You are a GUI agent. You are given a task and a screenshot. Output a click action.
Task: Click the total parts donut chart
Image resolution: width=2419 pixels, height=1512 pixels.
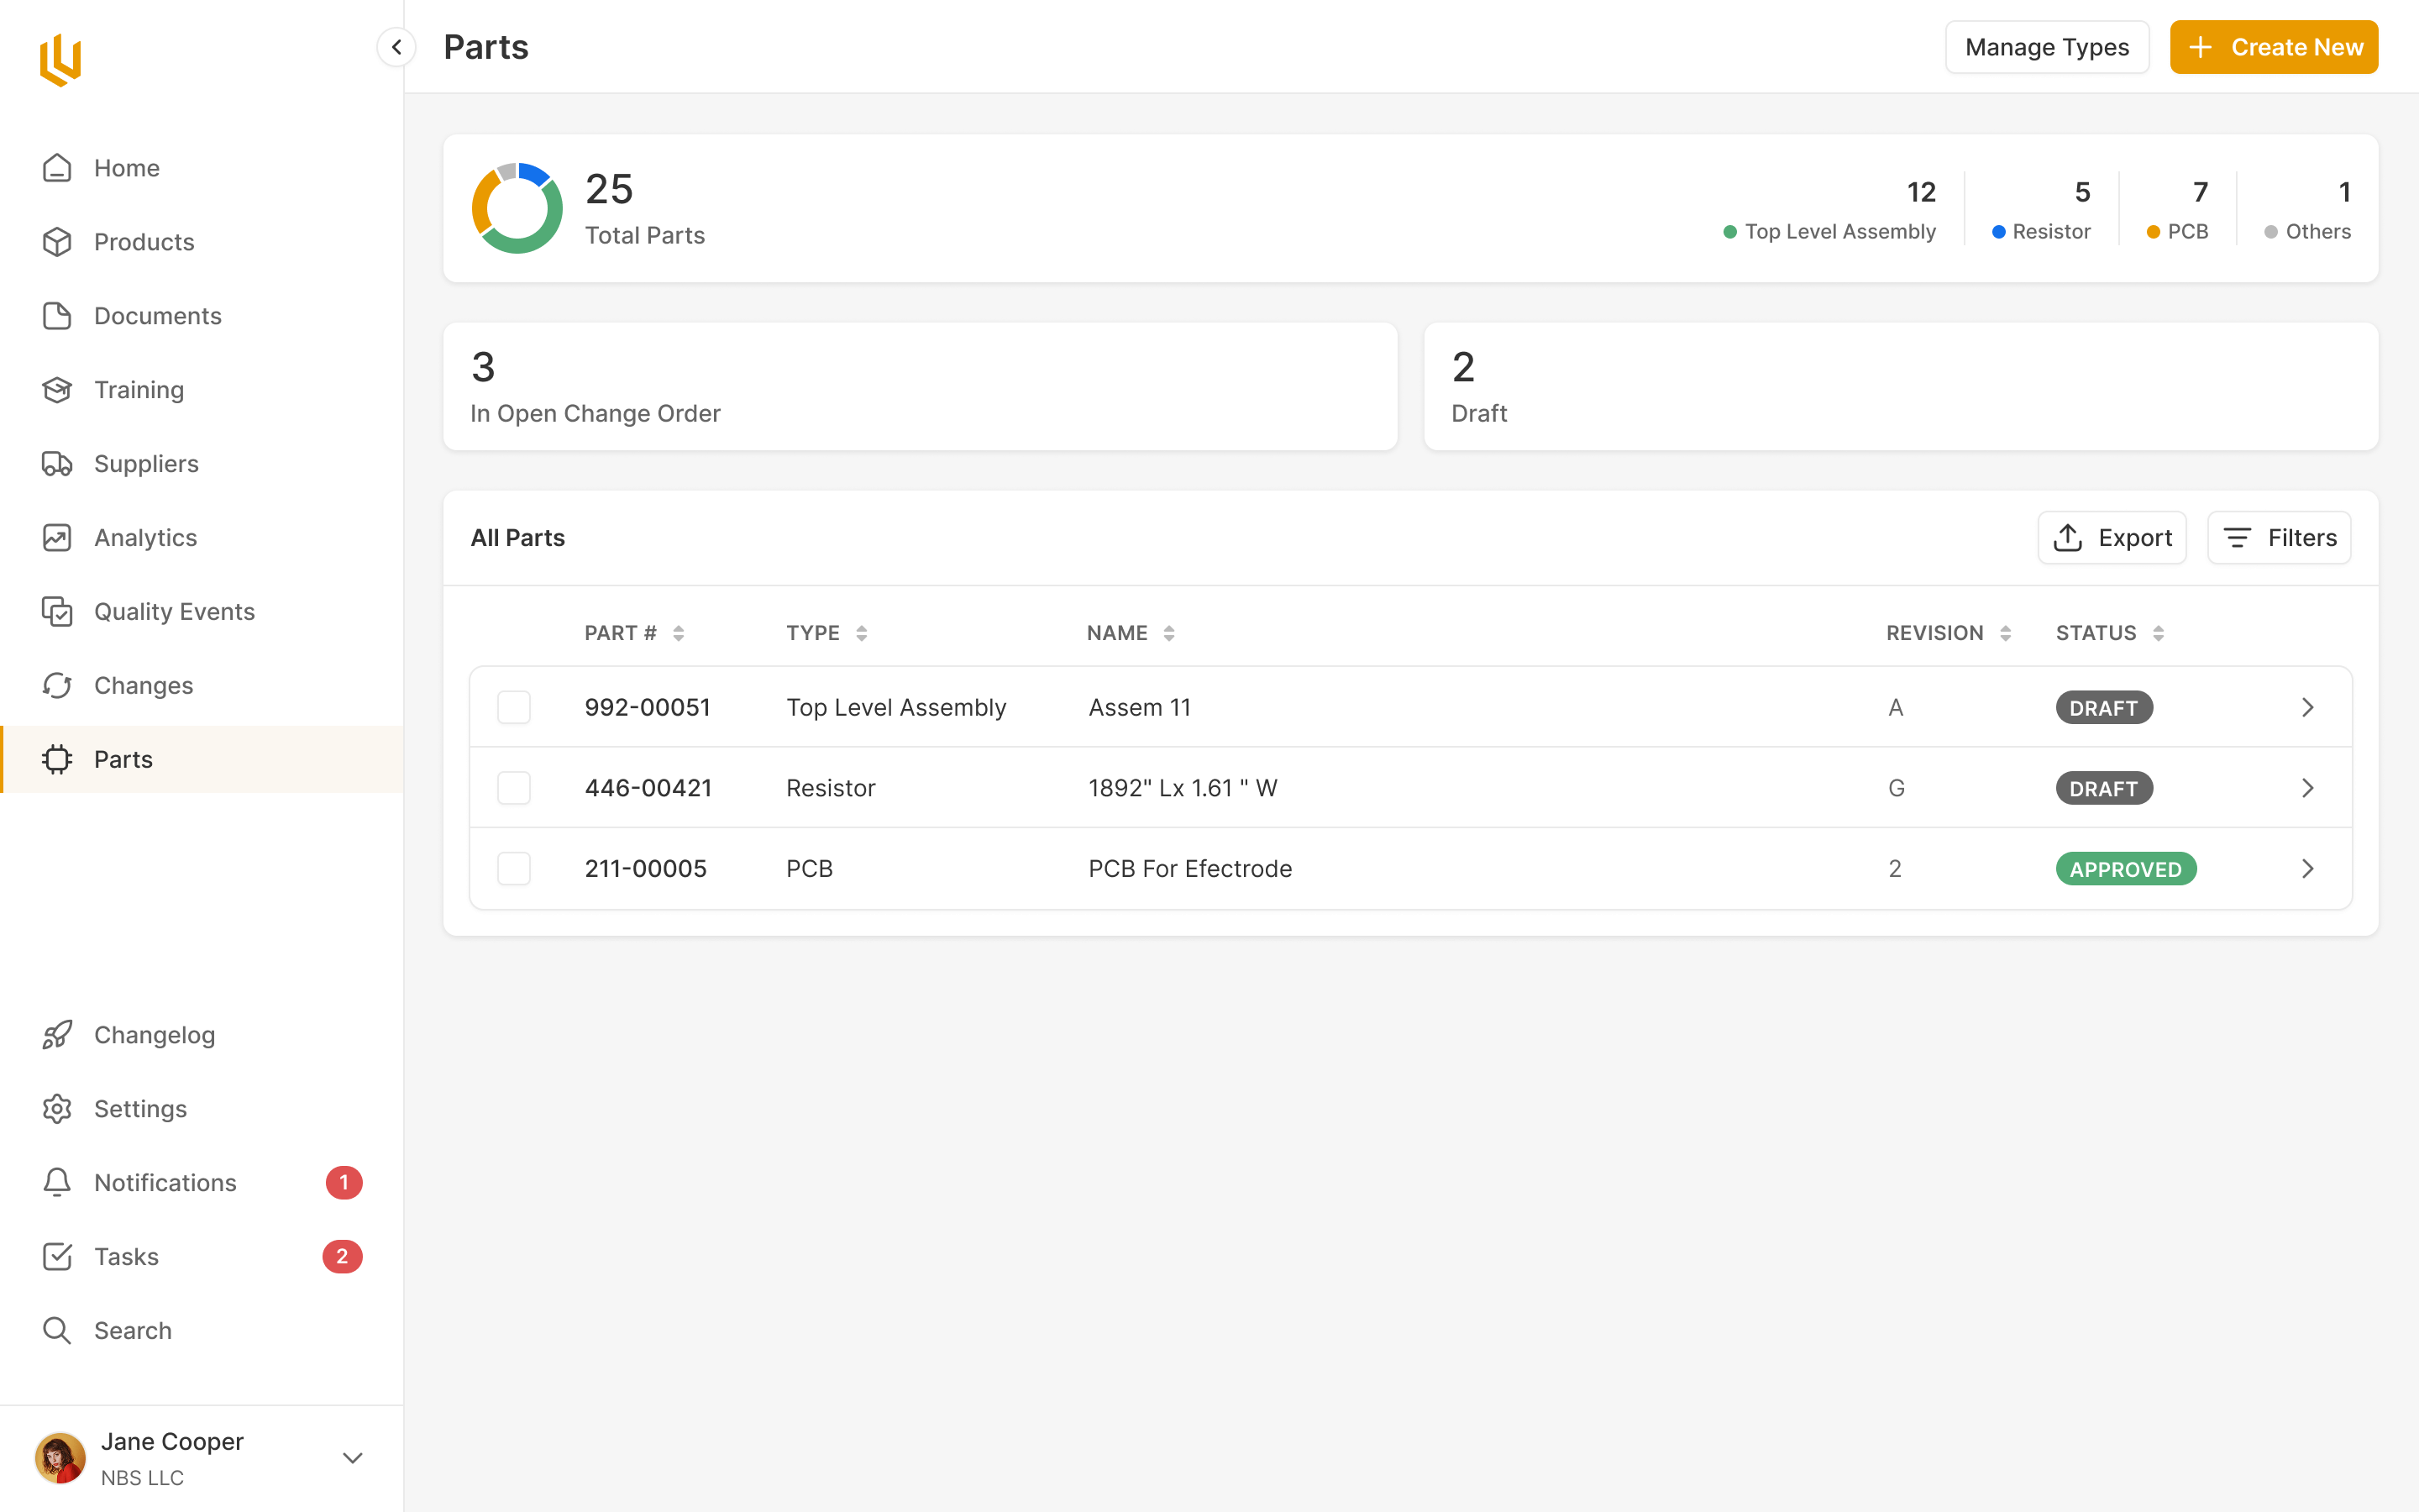pos(517,208)
